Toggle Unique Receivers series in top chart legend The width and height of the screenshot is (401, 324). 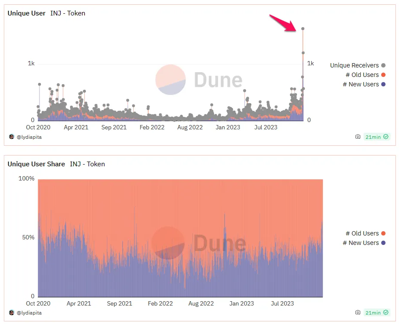[x=358, y=65]
